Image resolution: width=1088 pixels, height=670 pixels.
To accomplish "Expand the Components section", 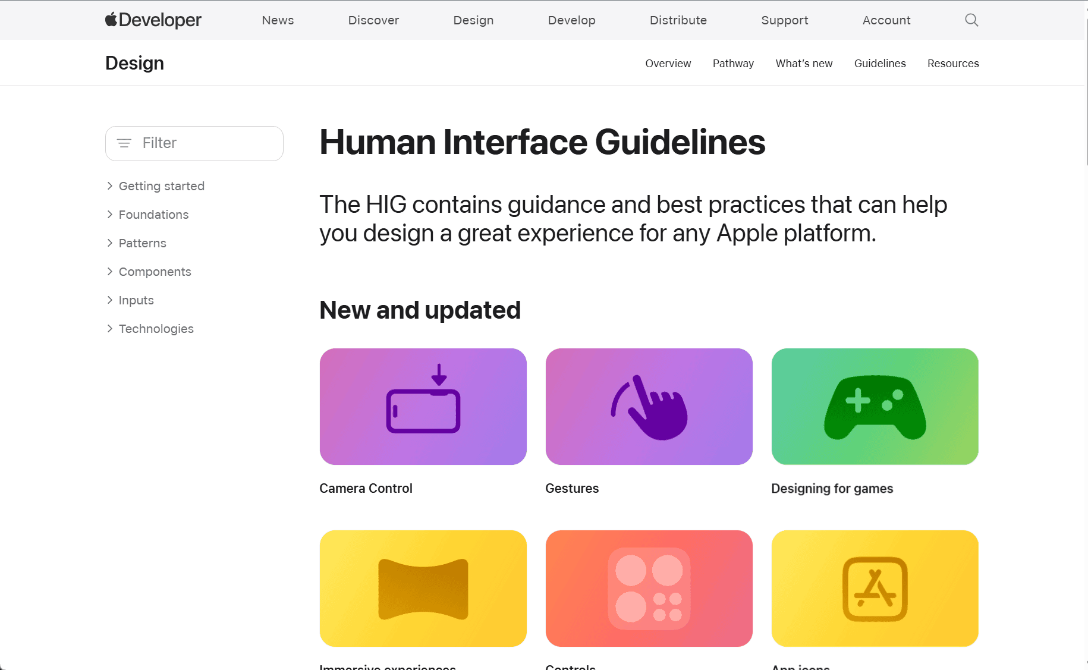I will pyautogui.click(x=110, y=272).
